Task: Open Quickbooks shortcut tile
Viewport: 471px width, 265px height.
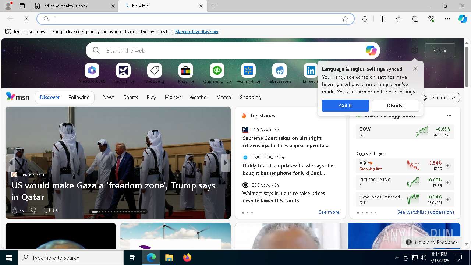Action: pos(217,74)
